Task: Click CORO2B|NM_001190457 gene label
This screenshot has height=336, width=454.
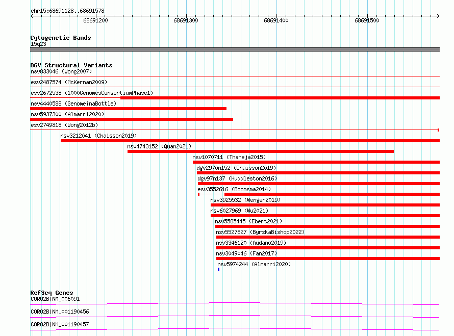Action: point(60,324)
